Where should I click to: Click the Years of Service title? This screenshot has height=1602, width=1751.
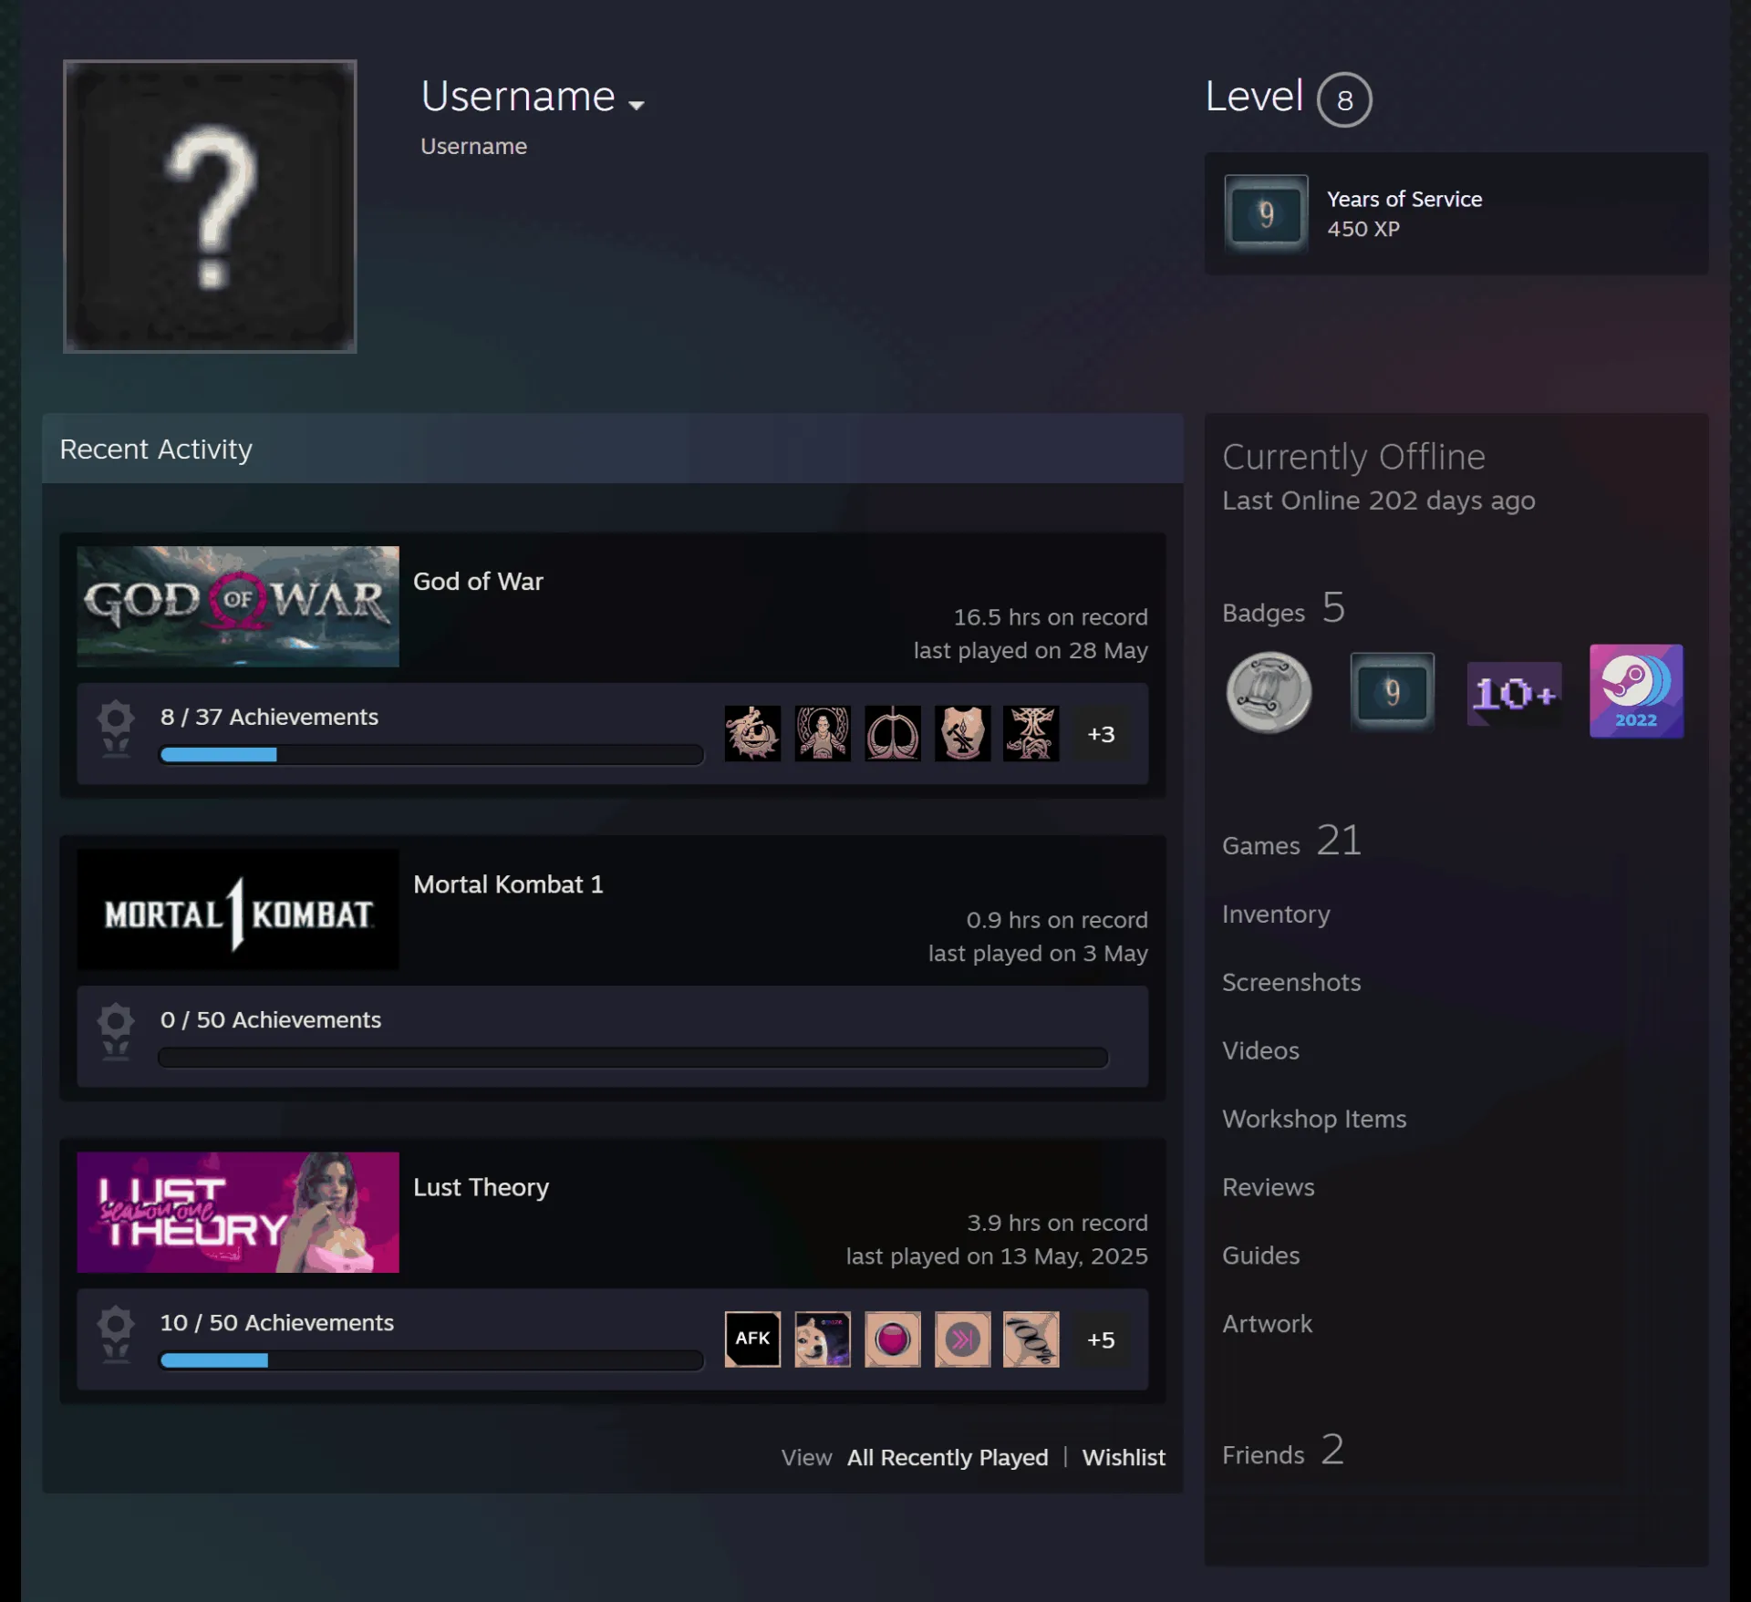pos(1404,199)
